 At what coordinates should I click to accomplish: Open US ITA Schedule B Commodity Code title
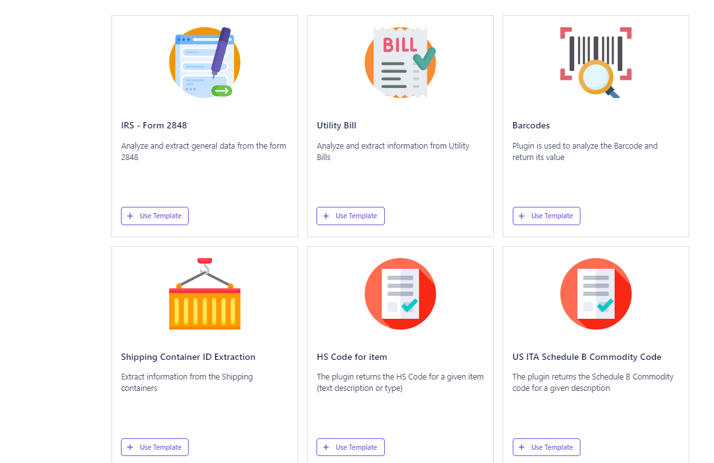[x=587, y=357]
